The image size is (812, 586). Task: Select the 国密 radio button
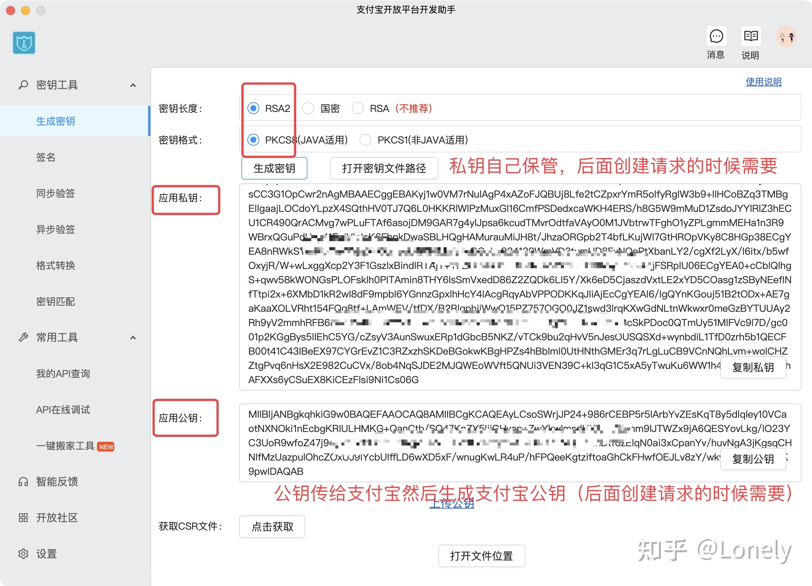309,109
